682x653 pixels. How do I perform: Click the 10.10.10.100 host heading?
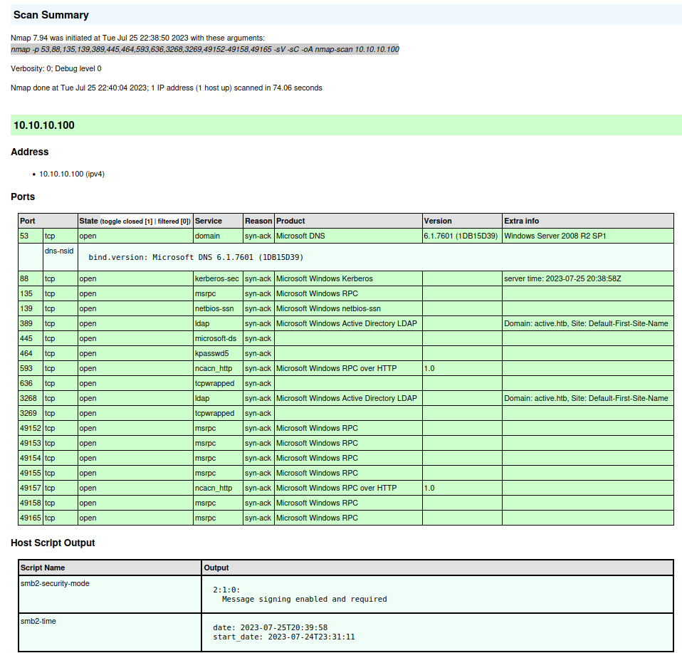(44, 125)
